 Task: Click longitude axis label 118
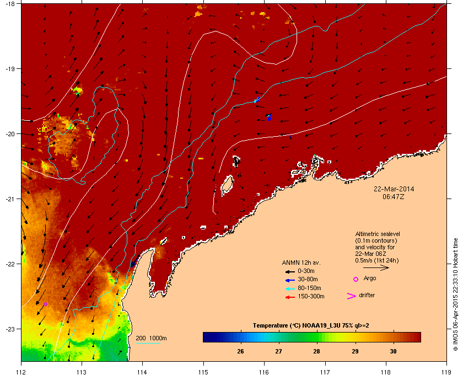[386, 372]
